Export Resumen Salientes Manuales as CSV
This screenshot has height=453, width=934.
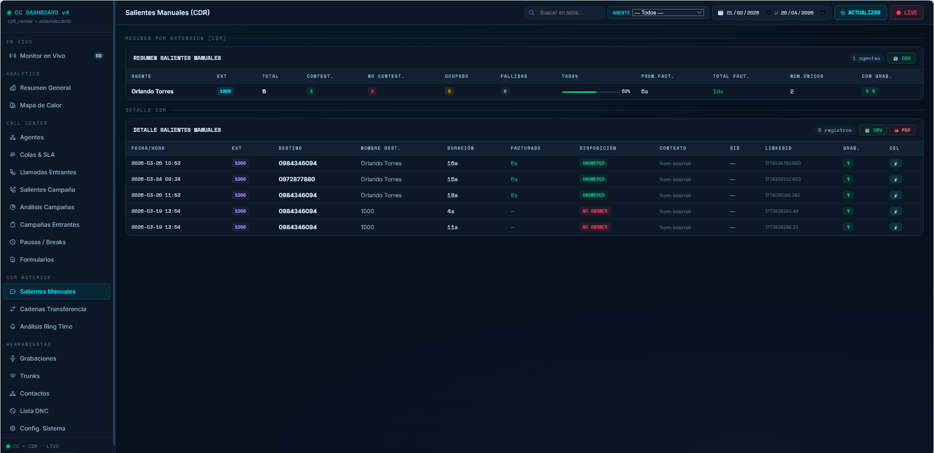[x=901, y=58]
